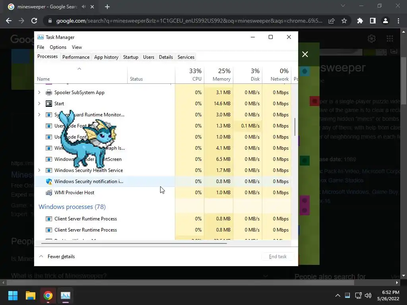Click the Chrome address bar URL

(x=189, y=21)
